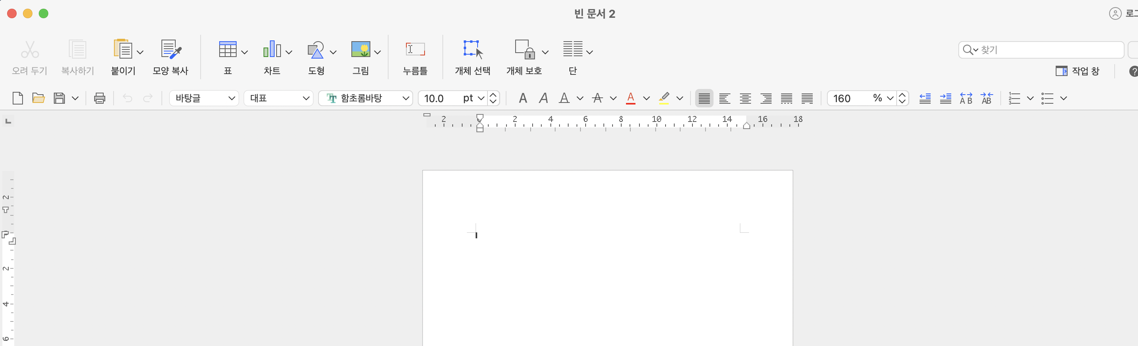Print the document with the printer icon
Screen dimensions: 1138x346
[100, 98]
